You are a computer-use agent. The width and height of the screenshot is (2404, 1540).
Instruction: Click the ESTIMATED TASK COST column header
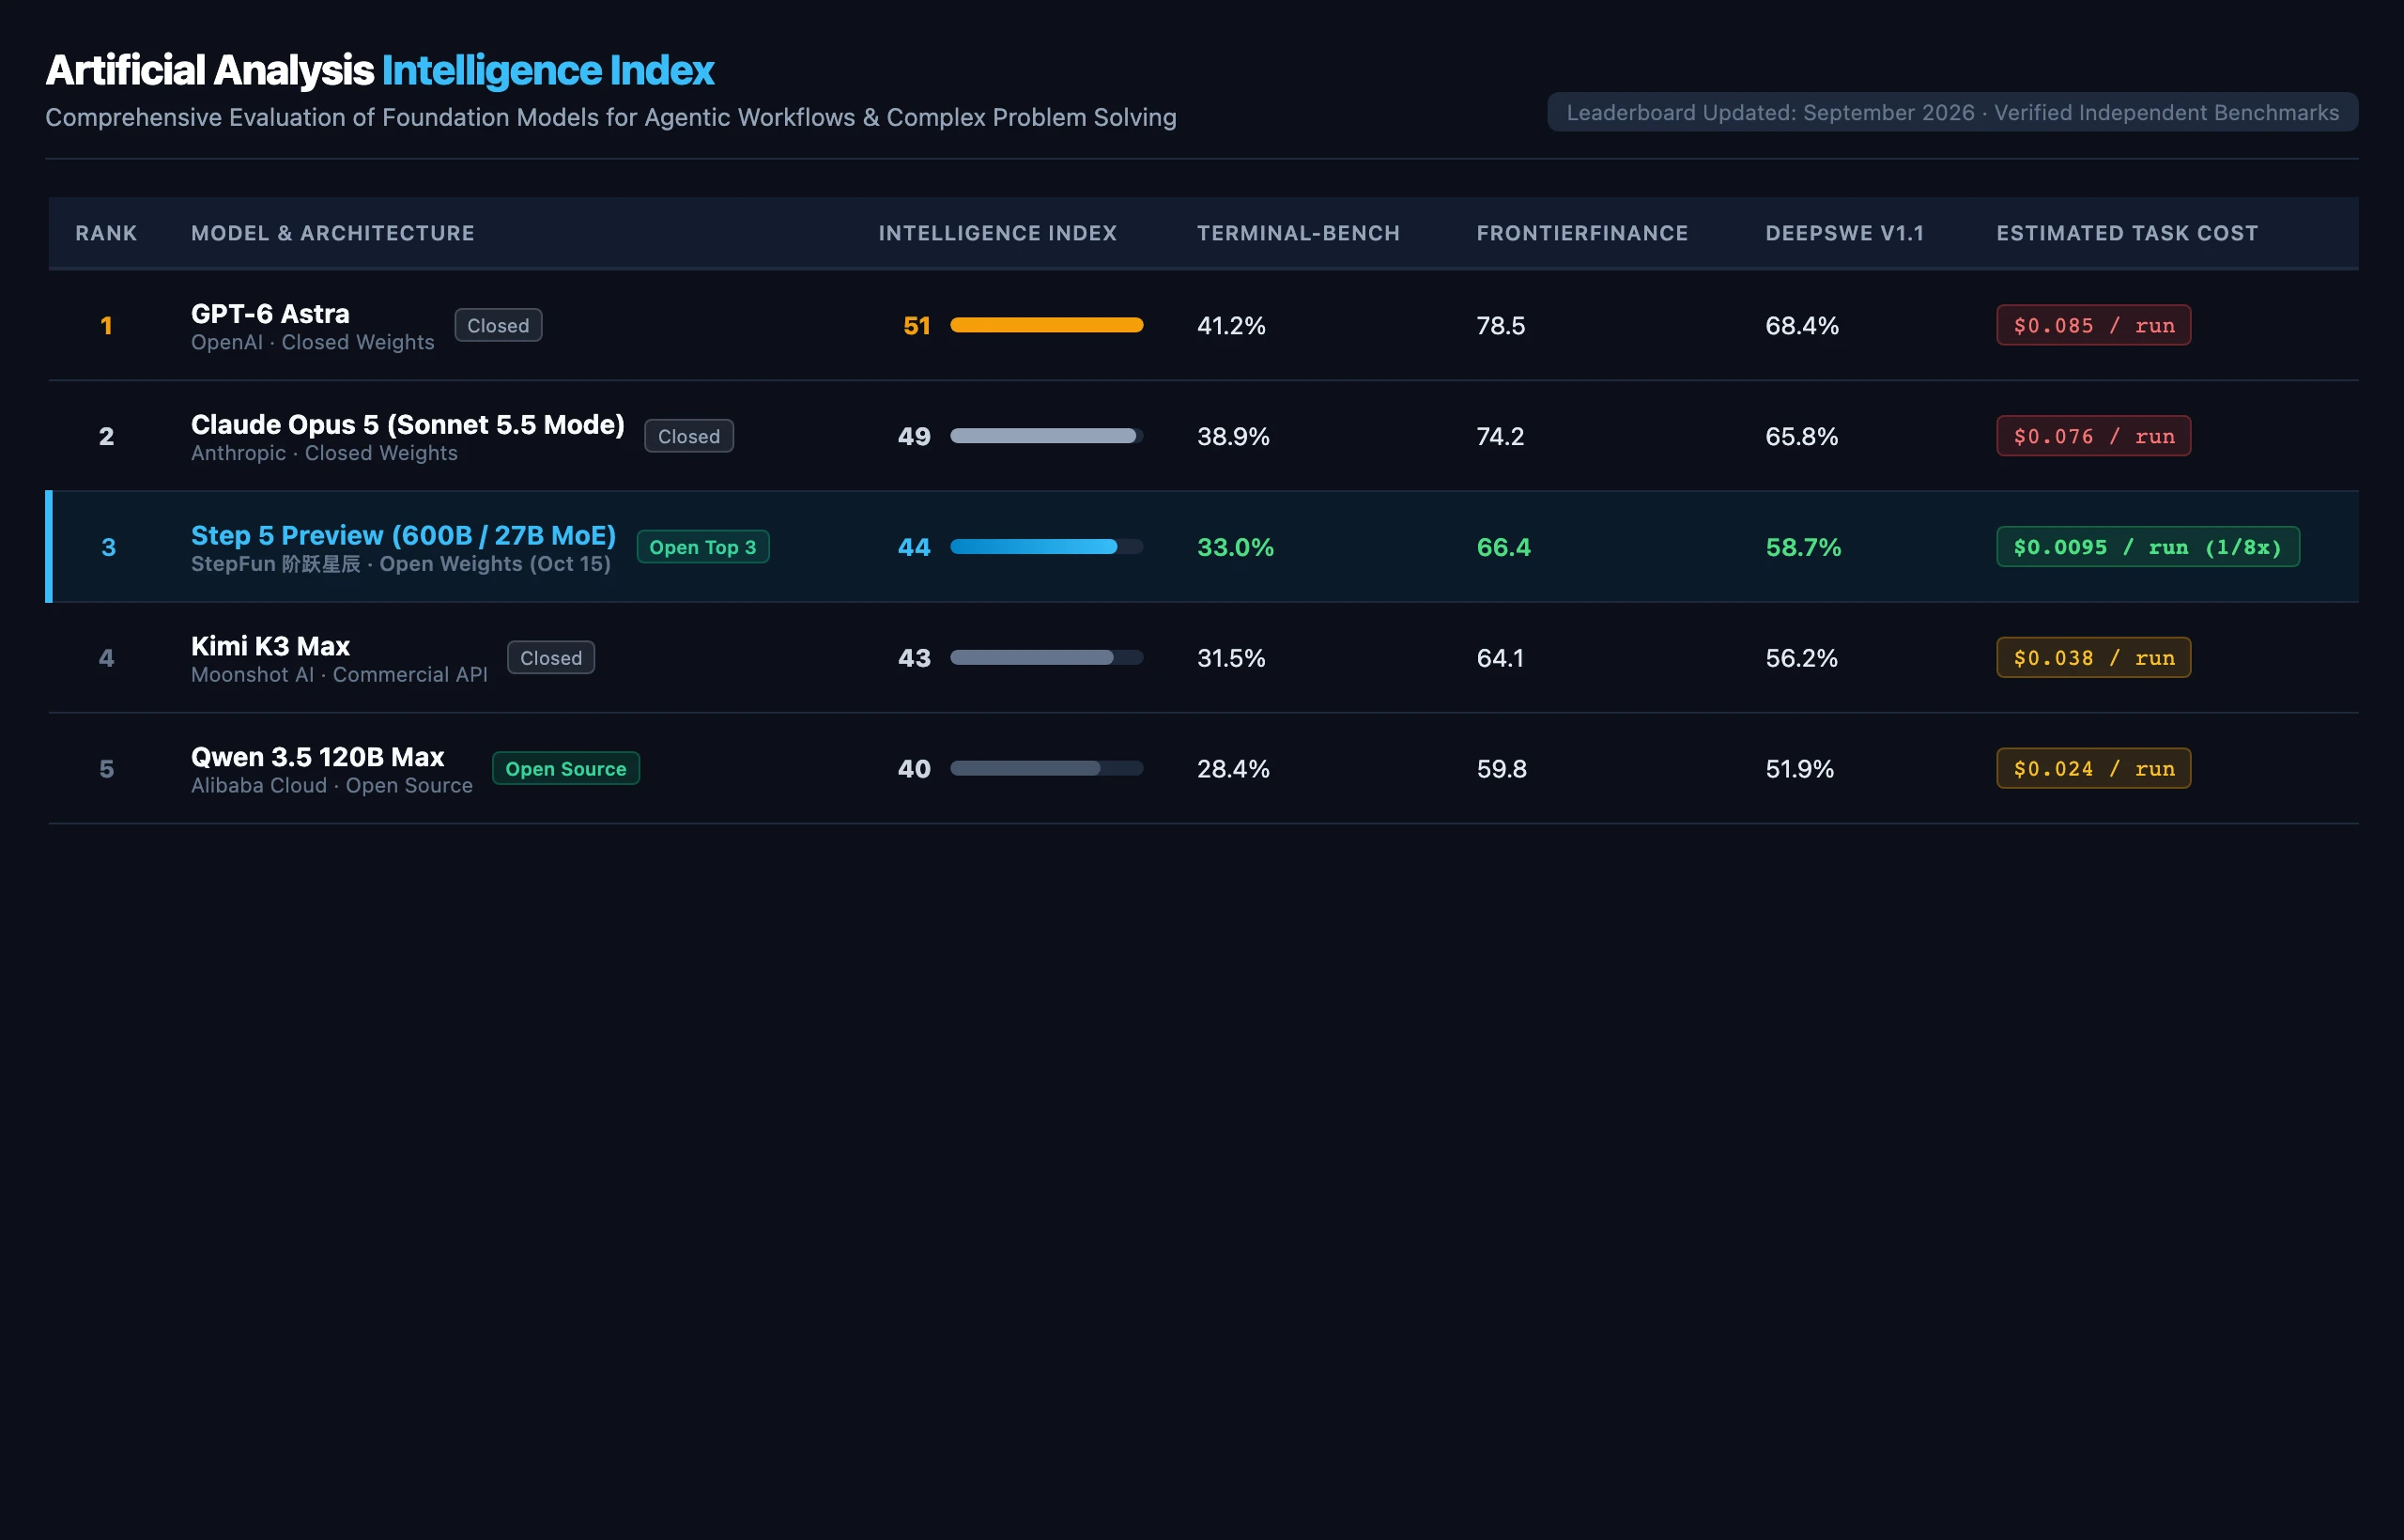[2127, 233]
